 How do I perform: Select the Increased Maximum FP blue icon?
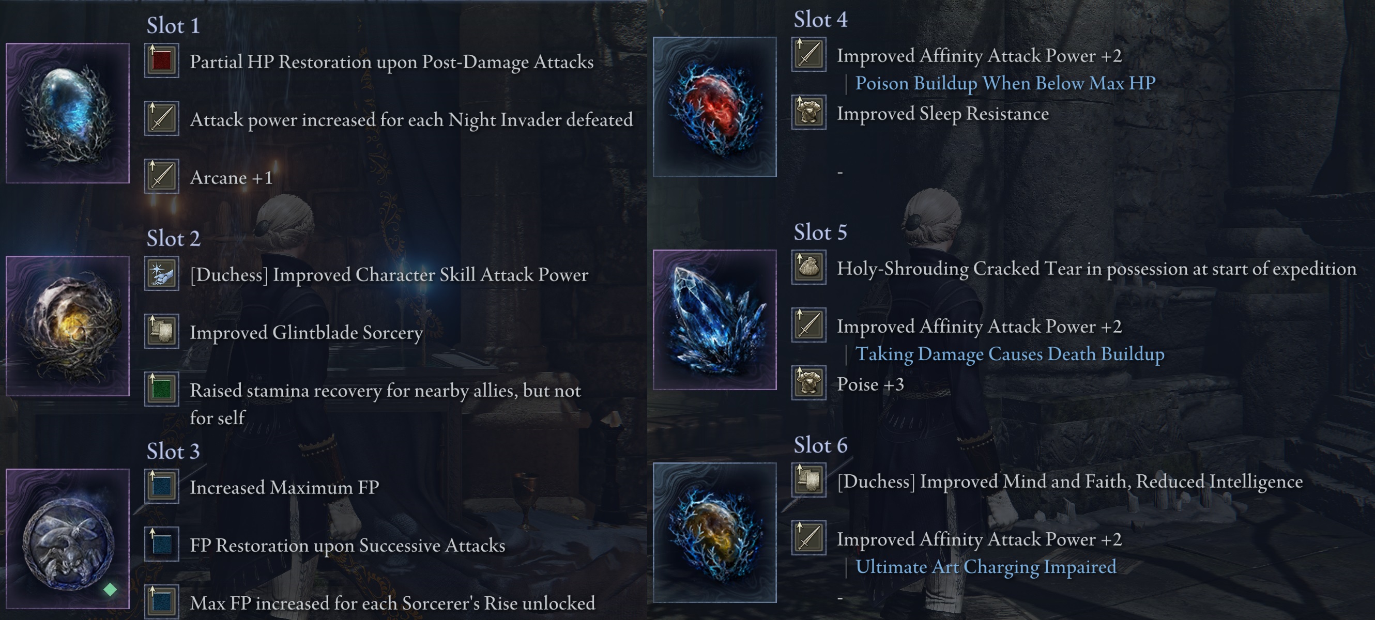(161, 486)
